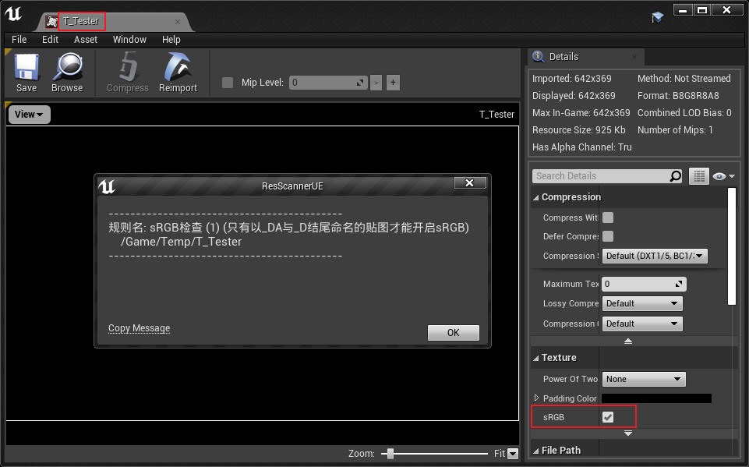Click the Search Details input field
The width and height of the screenshot is (749, 467).
pyautogui.click(x=600, y=176)
